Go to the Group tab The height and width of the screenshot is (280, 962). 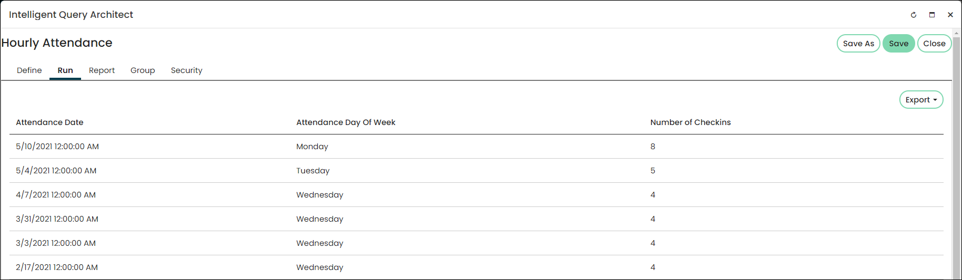pyautogui.click(x=143, y=70)
